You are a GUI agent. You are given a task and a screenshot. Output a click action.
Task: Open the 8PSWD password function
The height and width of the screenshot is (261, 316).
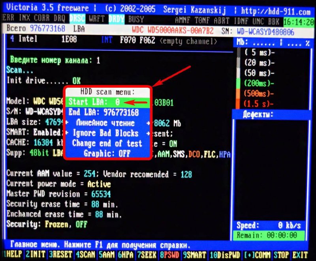coord(170,255)
